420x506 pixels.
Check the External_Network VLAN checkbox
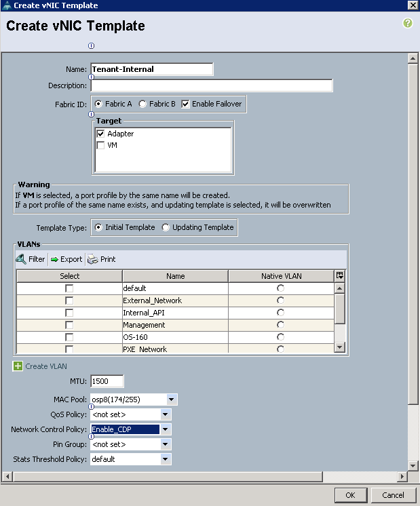tap(69, 300)
